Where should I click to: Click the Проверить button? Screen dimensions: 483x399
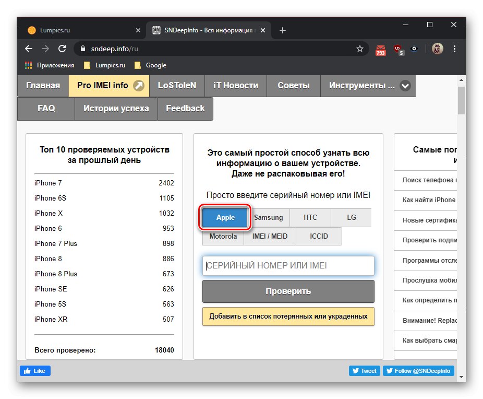pyautogui.click(x=288, y=291)
